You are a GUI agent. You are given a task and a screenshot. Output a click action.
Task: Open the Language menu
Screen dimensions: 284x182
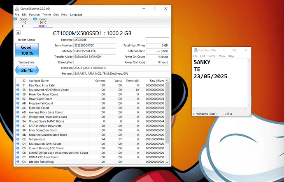pyautogui.click(x=76, y=14)
